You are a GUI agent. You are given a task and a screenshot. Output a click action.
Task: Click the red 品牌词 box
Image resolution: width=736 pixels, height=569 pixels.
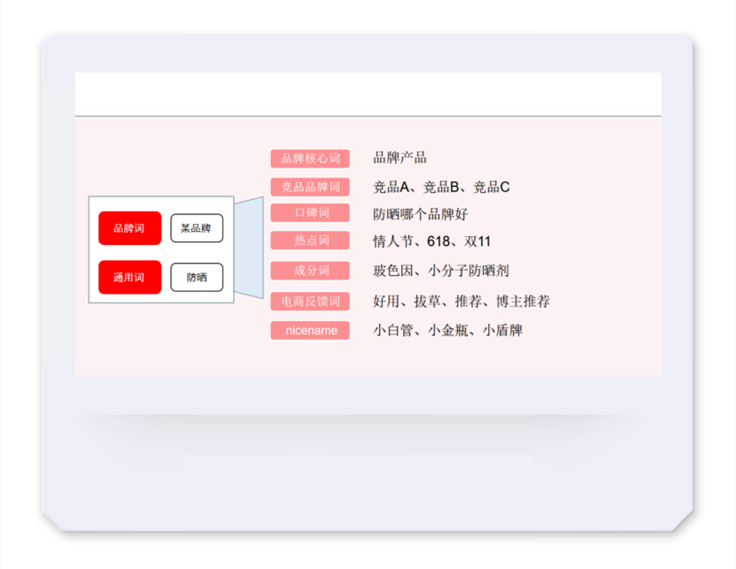pyautogui.click(x=129, y=228)
